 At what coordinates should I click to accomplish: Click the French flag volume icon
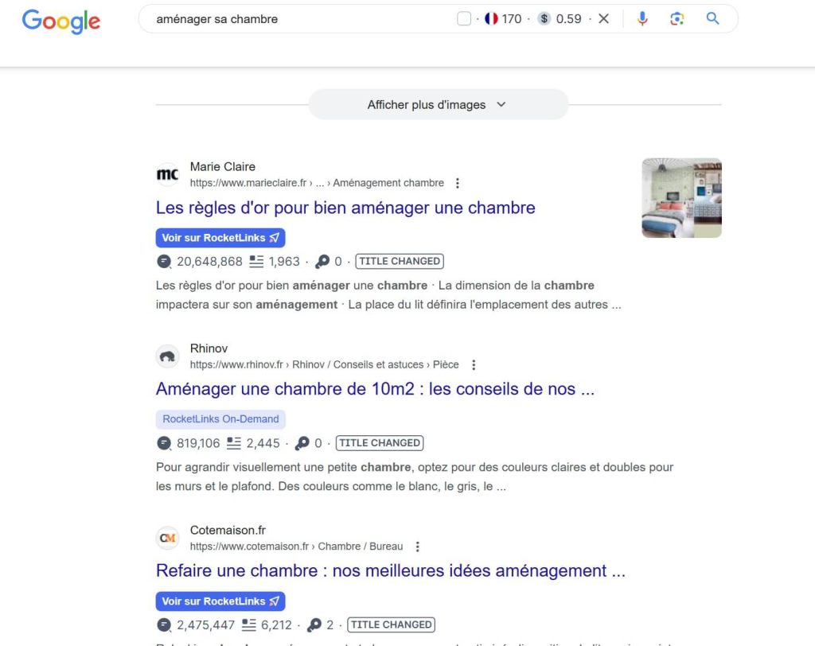pos(491,19)
